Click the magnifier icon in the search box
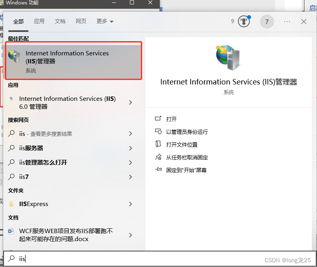 coord(11,258)
